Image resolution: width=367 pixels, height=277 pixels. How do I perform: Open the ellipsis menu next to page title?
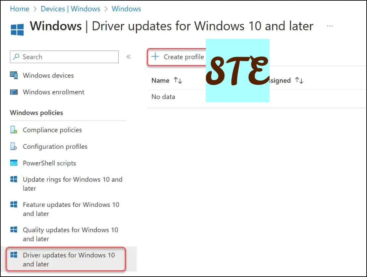(330, 26)
